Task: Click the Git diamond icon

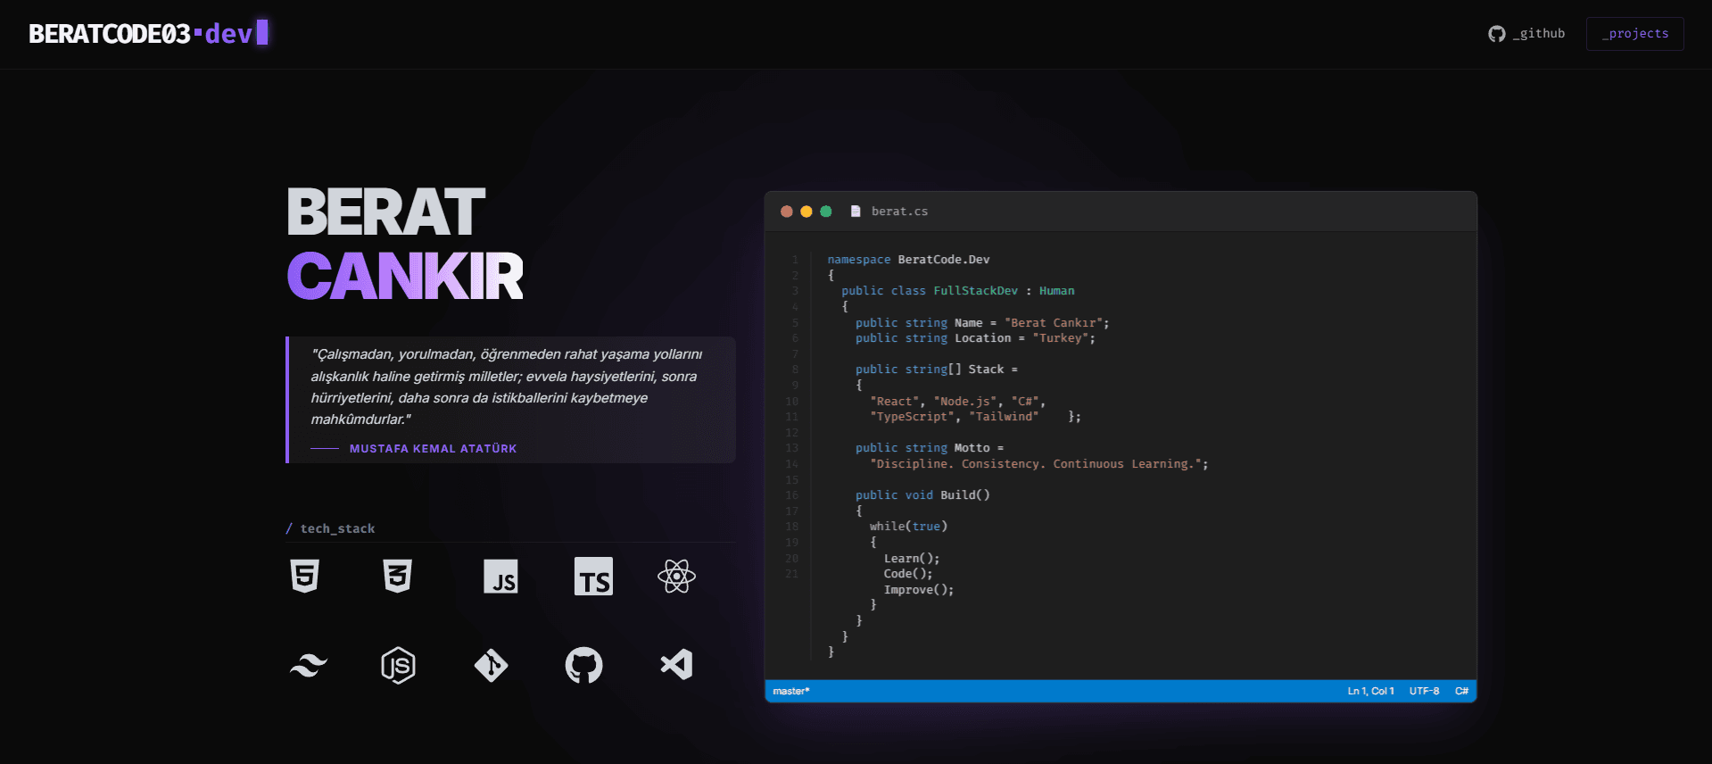Action: (x=492, y=666)
